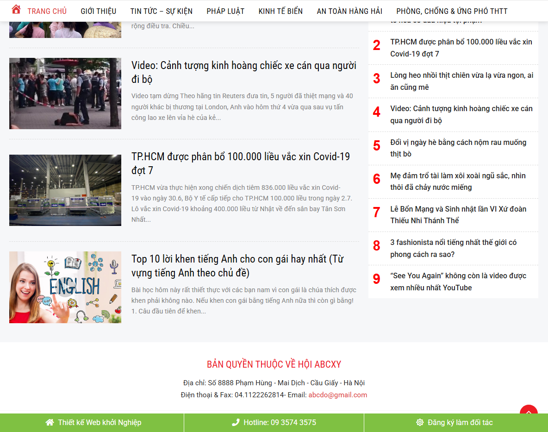Viewport: 548px width, 432px height.
Task: Select AN TOÀN HÀNG HẢI from the navbar
Action: pyautogui.click(x=349, y=11)
